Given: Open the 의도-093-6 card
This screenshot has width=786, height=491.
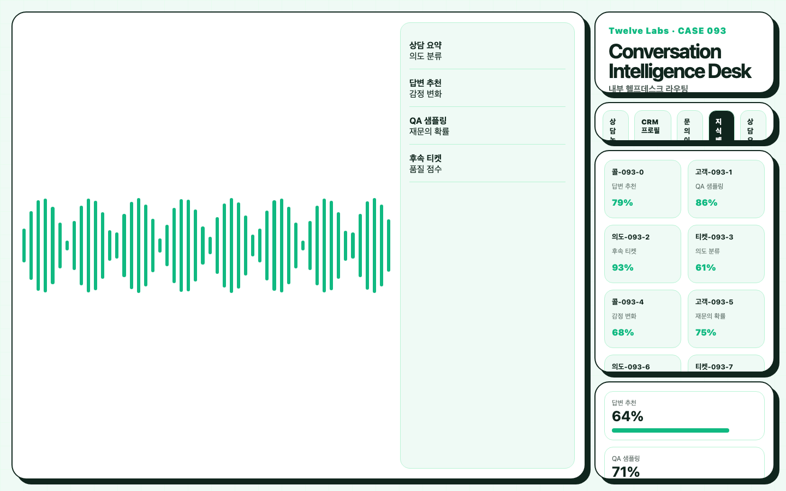Looking at the screenshot, I should coord(642,363).
